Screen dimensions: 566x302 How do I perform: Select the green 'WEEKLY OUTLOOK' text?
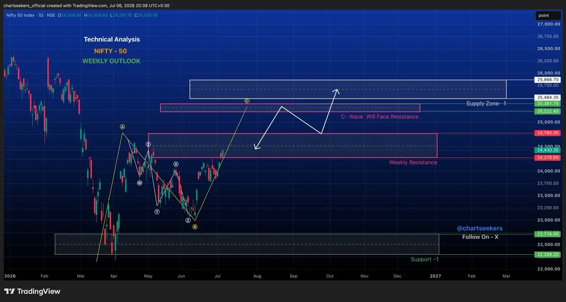point(111,61)
